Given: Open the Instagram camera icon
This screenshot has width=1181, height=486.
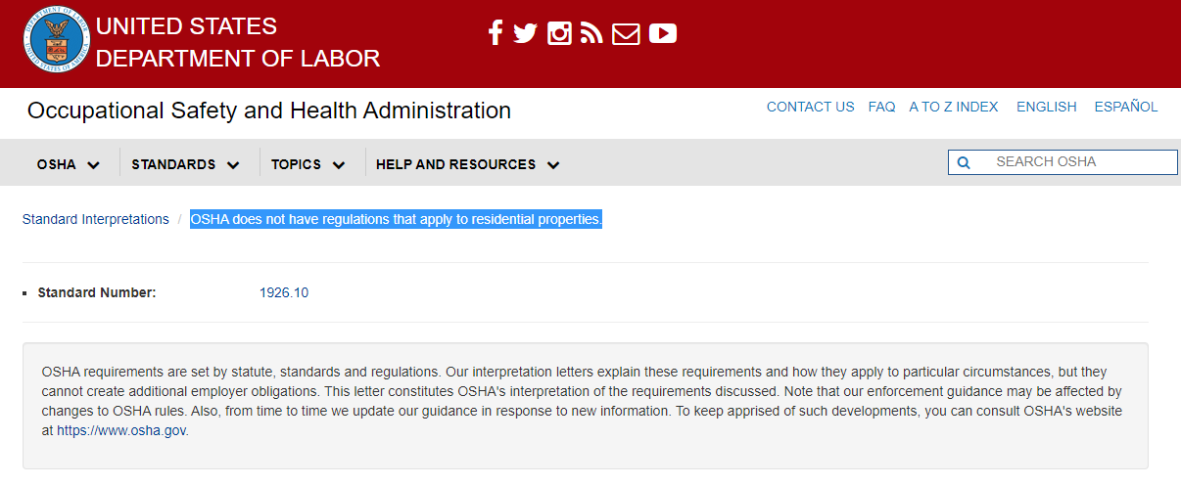Looking at the screenshot, I should (x=559, y=34).
